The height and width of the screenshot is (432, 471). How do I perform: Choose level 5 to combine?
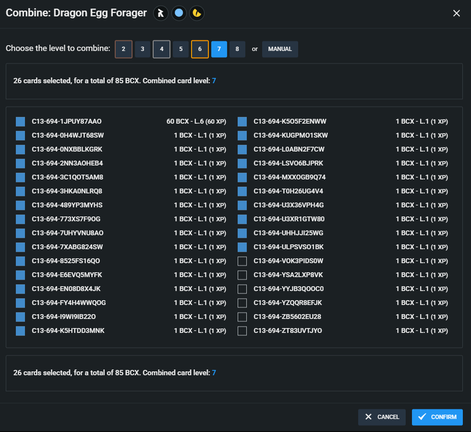click(x=181, y=49)
